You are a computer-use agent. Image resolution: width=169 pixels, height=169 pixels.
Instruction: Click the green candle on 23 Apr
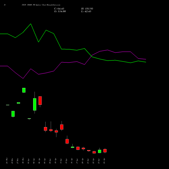pyautogui.click(x=100, y=151)
